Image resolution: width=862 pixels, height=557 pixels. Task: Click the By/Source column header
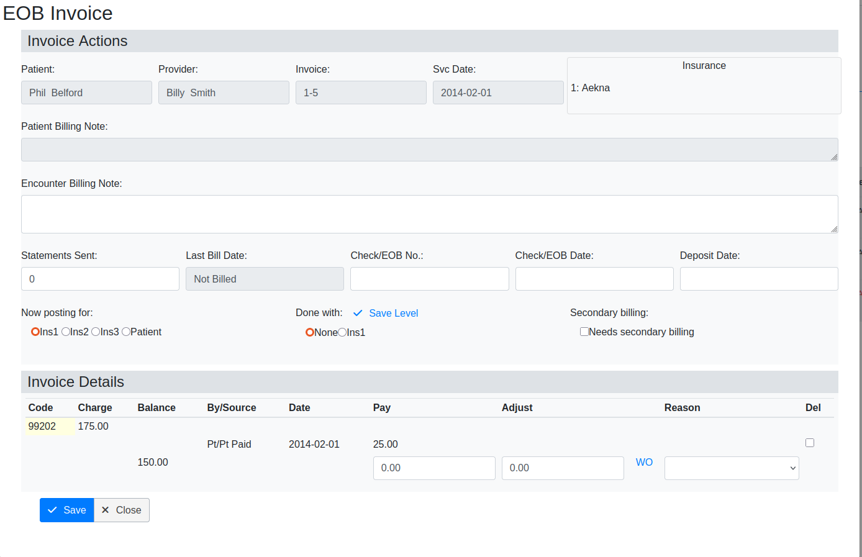coord(232,407)
